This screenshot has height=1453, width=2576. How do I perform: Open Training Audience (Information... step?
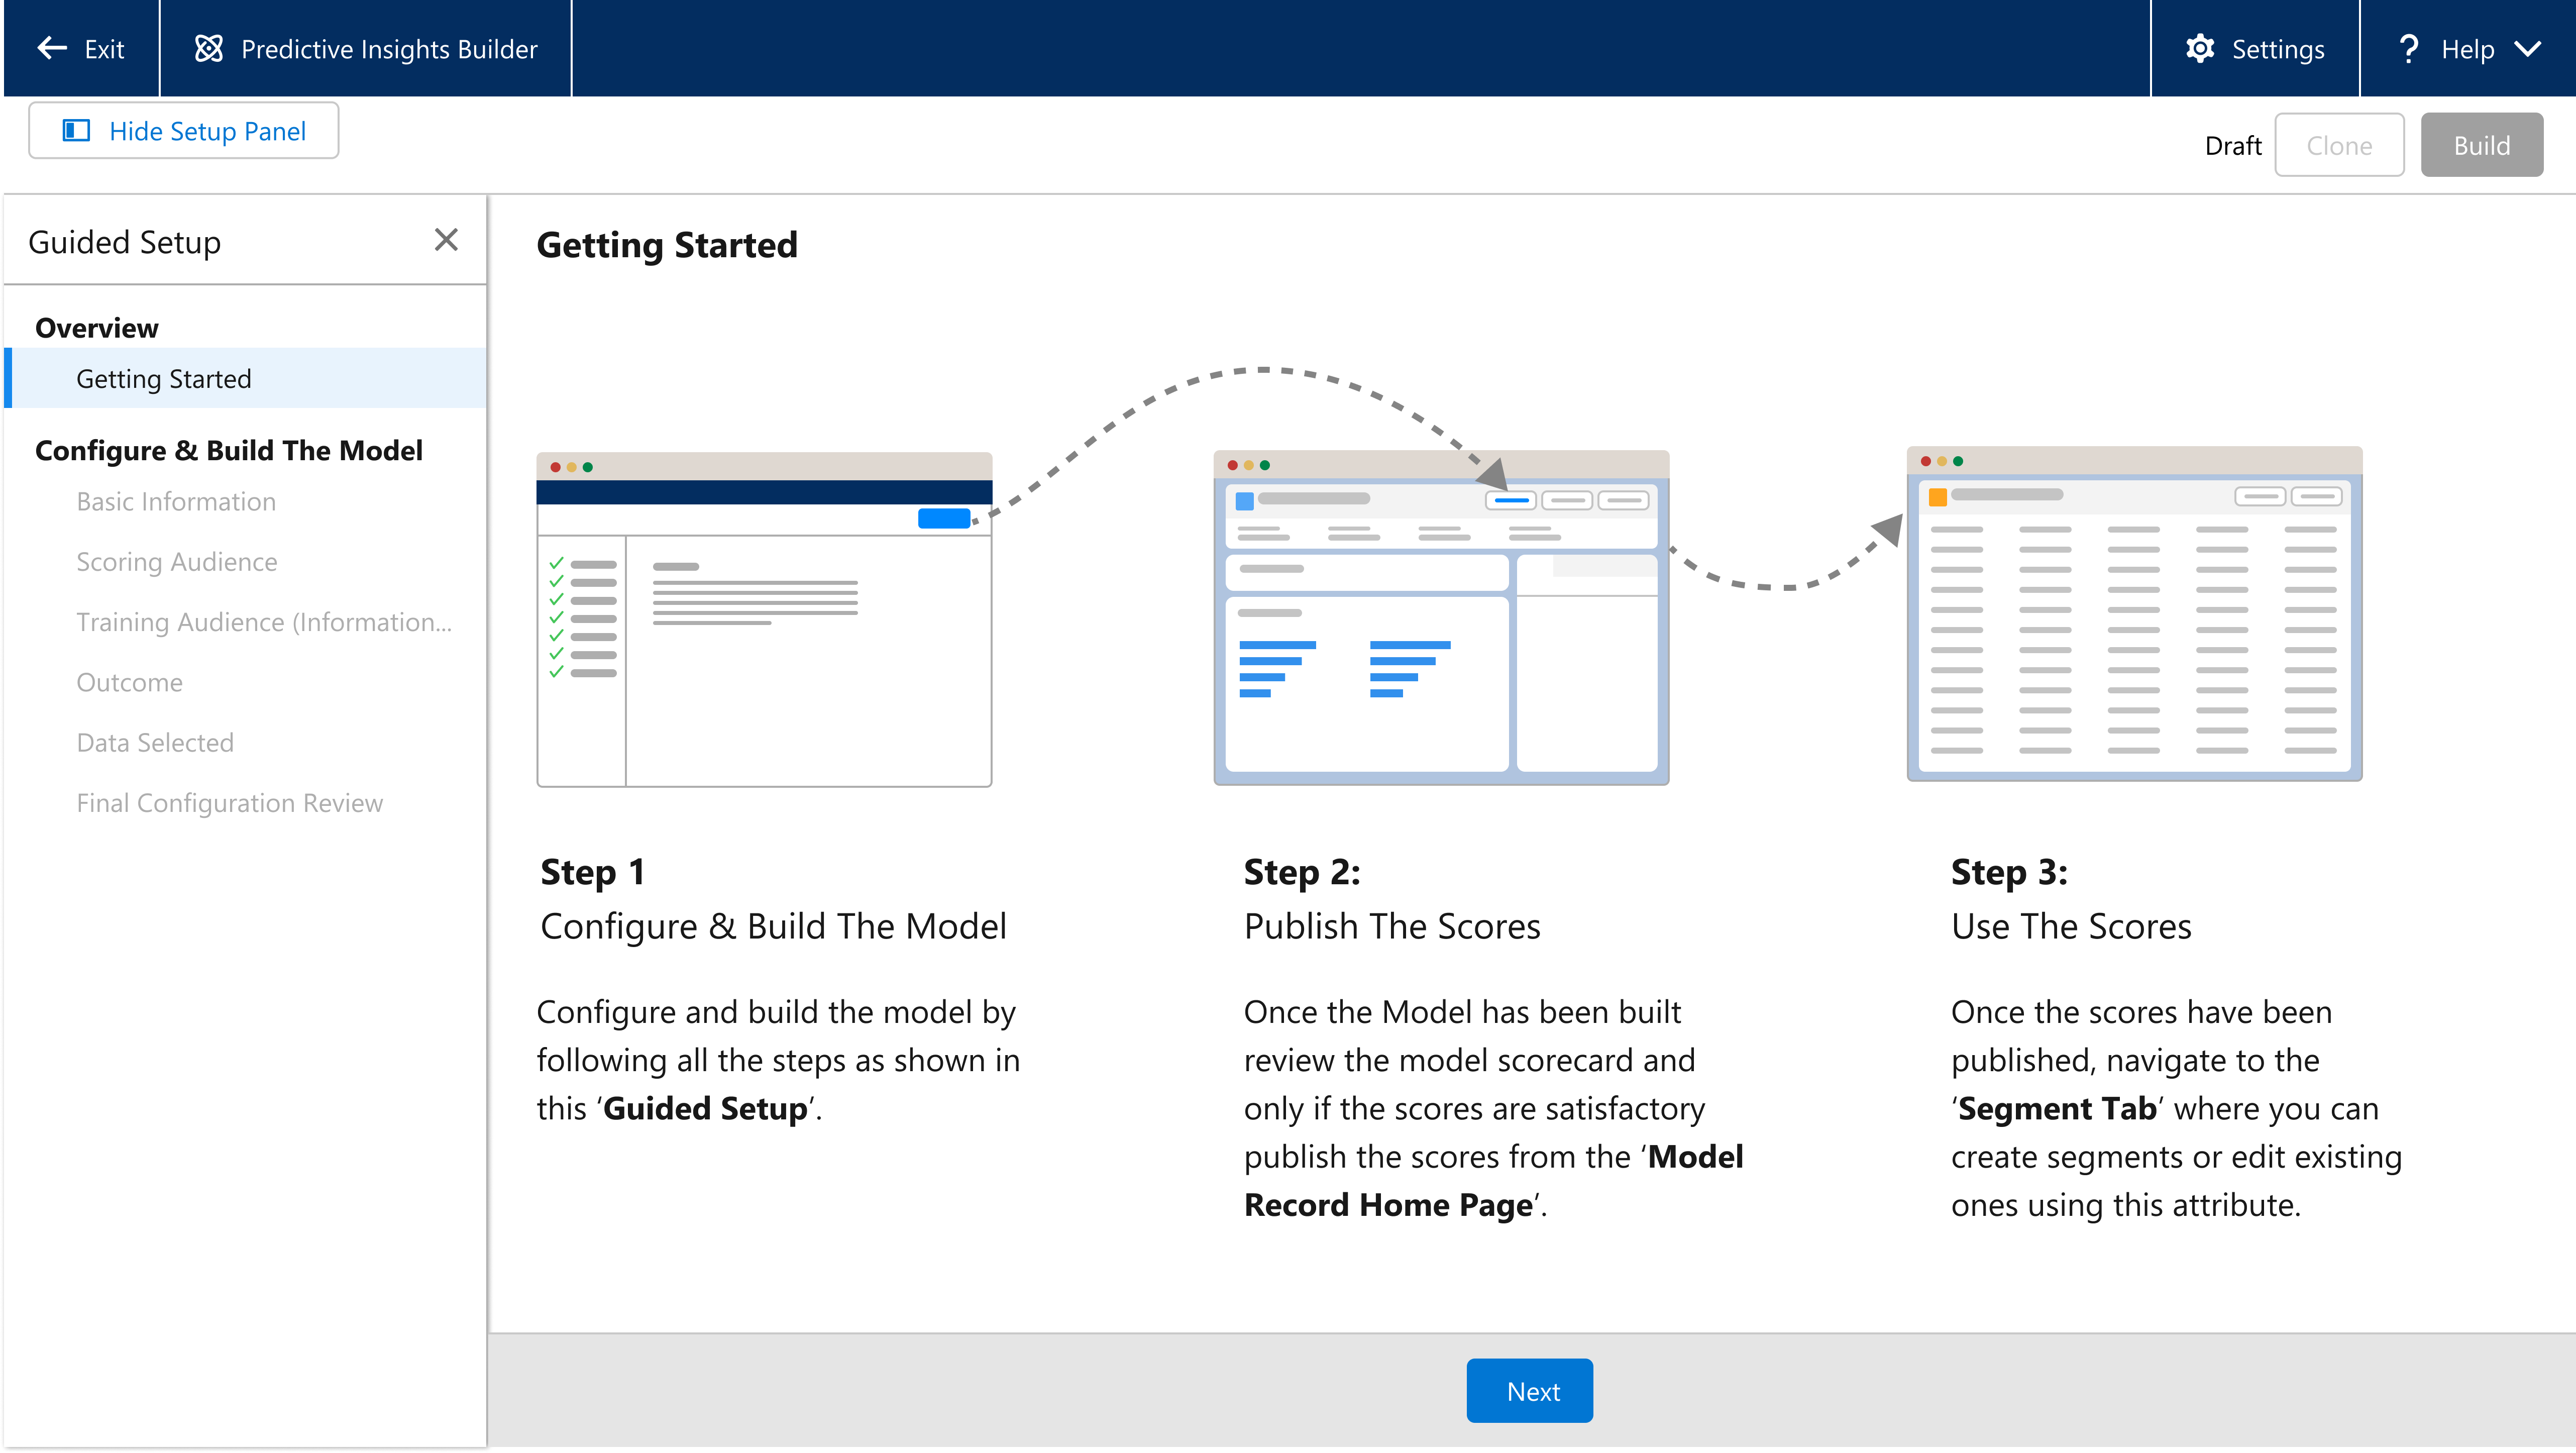click(264, 621)
